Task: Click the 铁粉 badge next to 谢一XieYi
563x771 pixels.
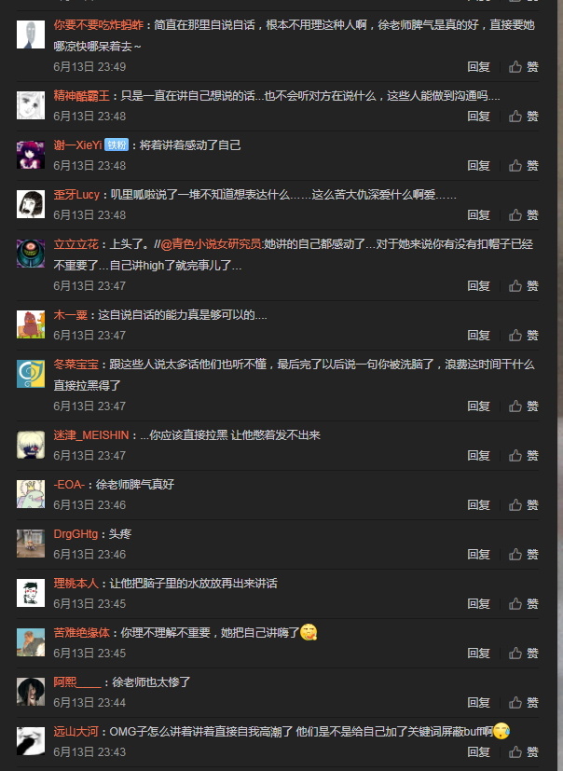Action: (x=117, y=145)
